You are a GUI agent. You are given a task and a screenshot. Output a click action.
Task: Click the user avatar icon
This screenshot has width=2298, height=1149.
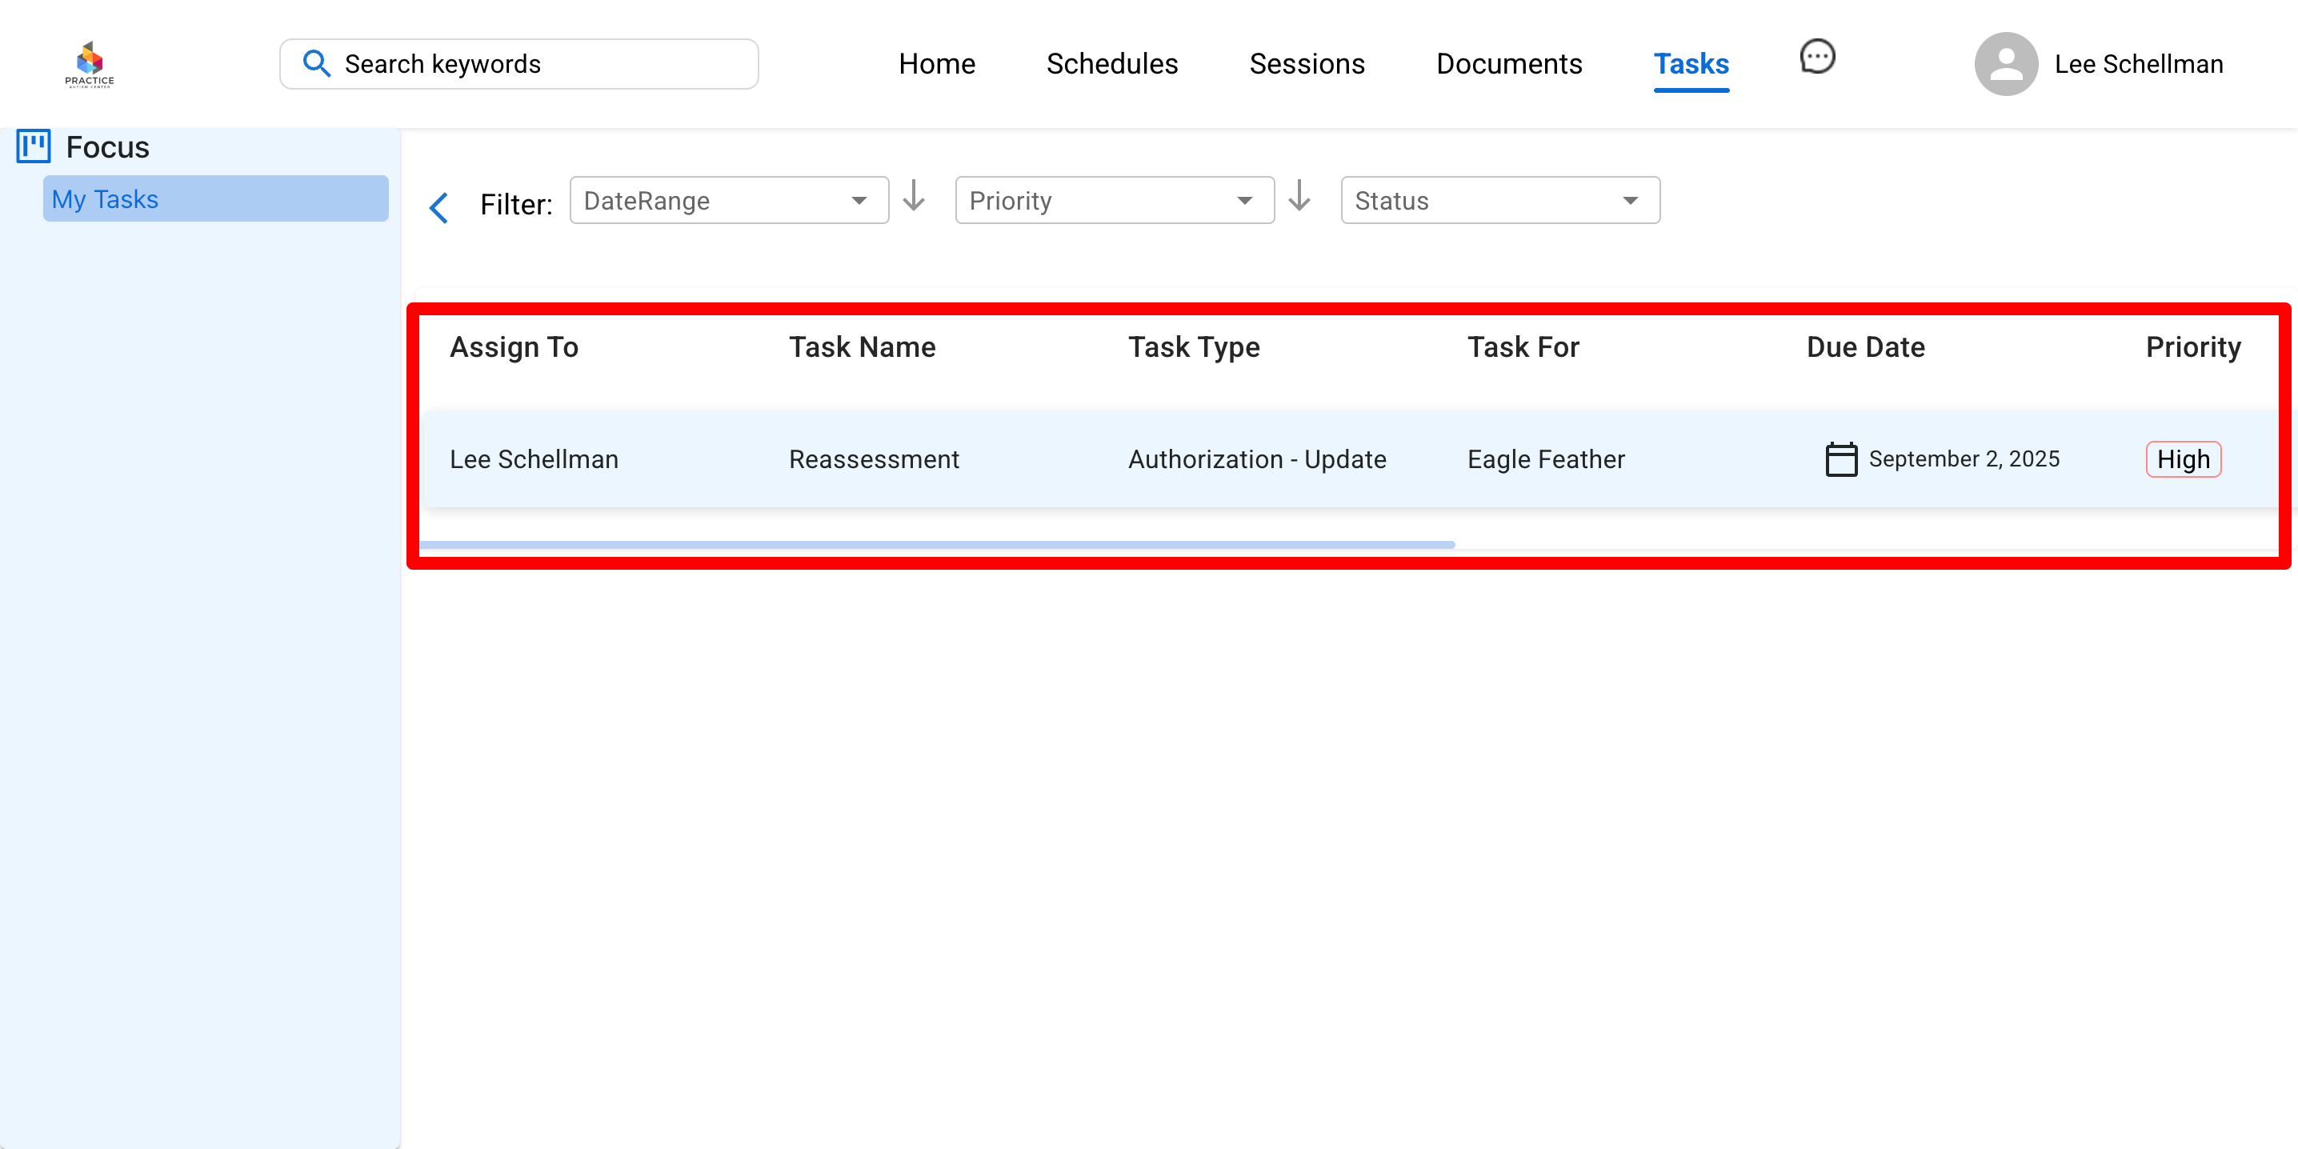click(x=2004, y=63)
